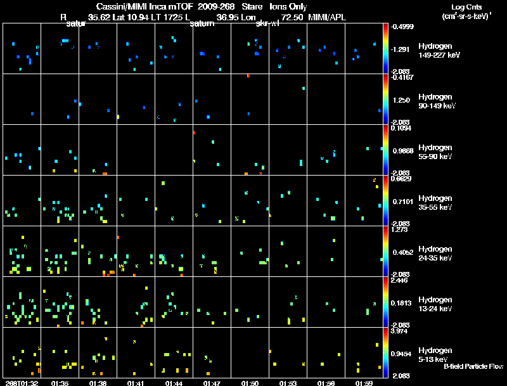The width and height of the screenshot is (507, 386).
Task: Click the '01:38' time axis label
Action: [x=98, y=383]
